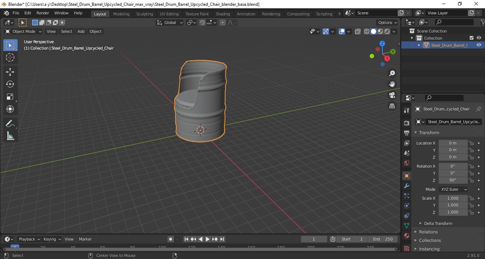Toggle snapping magnet on
The image size is (485, 259).
coord(202,23)
